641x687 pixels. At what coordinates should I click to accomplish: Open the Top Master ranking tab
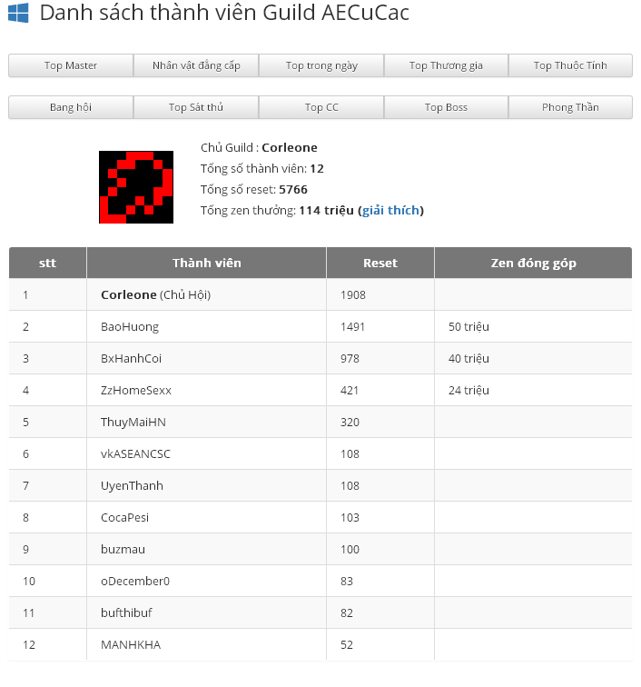71,65
